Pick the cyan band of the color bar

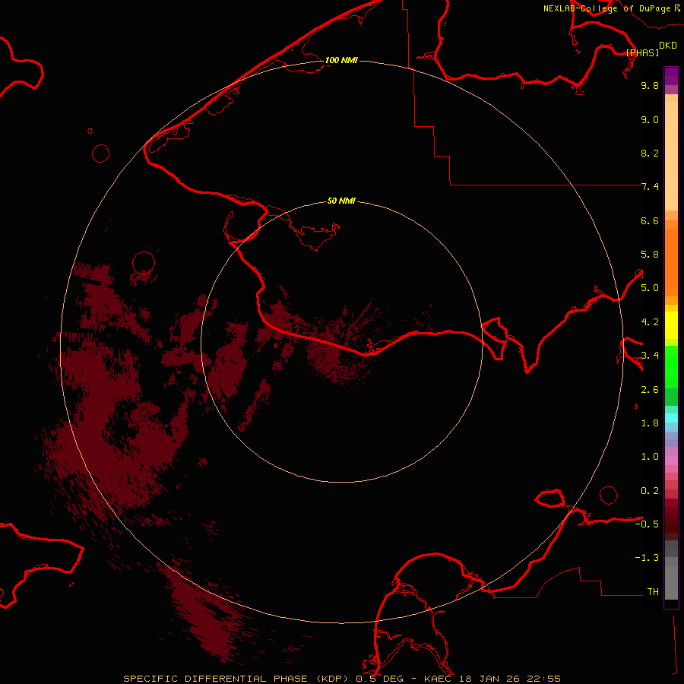pos(671,418)
